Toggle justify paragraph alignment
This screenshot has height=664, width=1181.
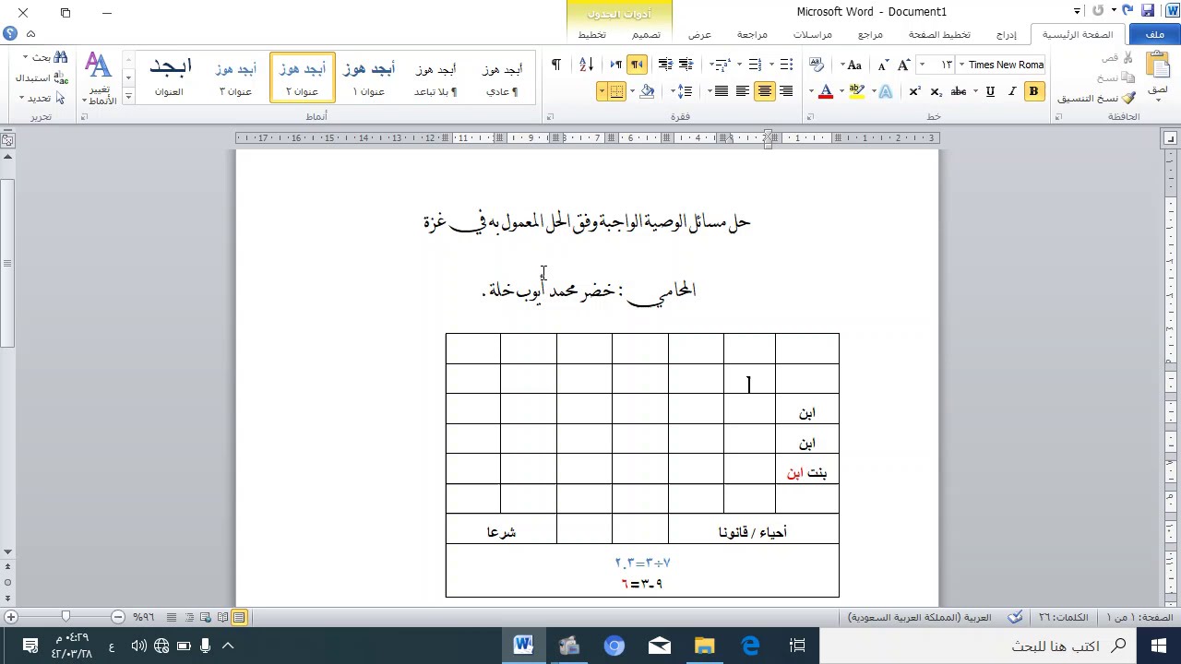coord(721,91)
